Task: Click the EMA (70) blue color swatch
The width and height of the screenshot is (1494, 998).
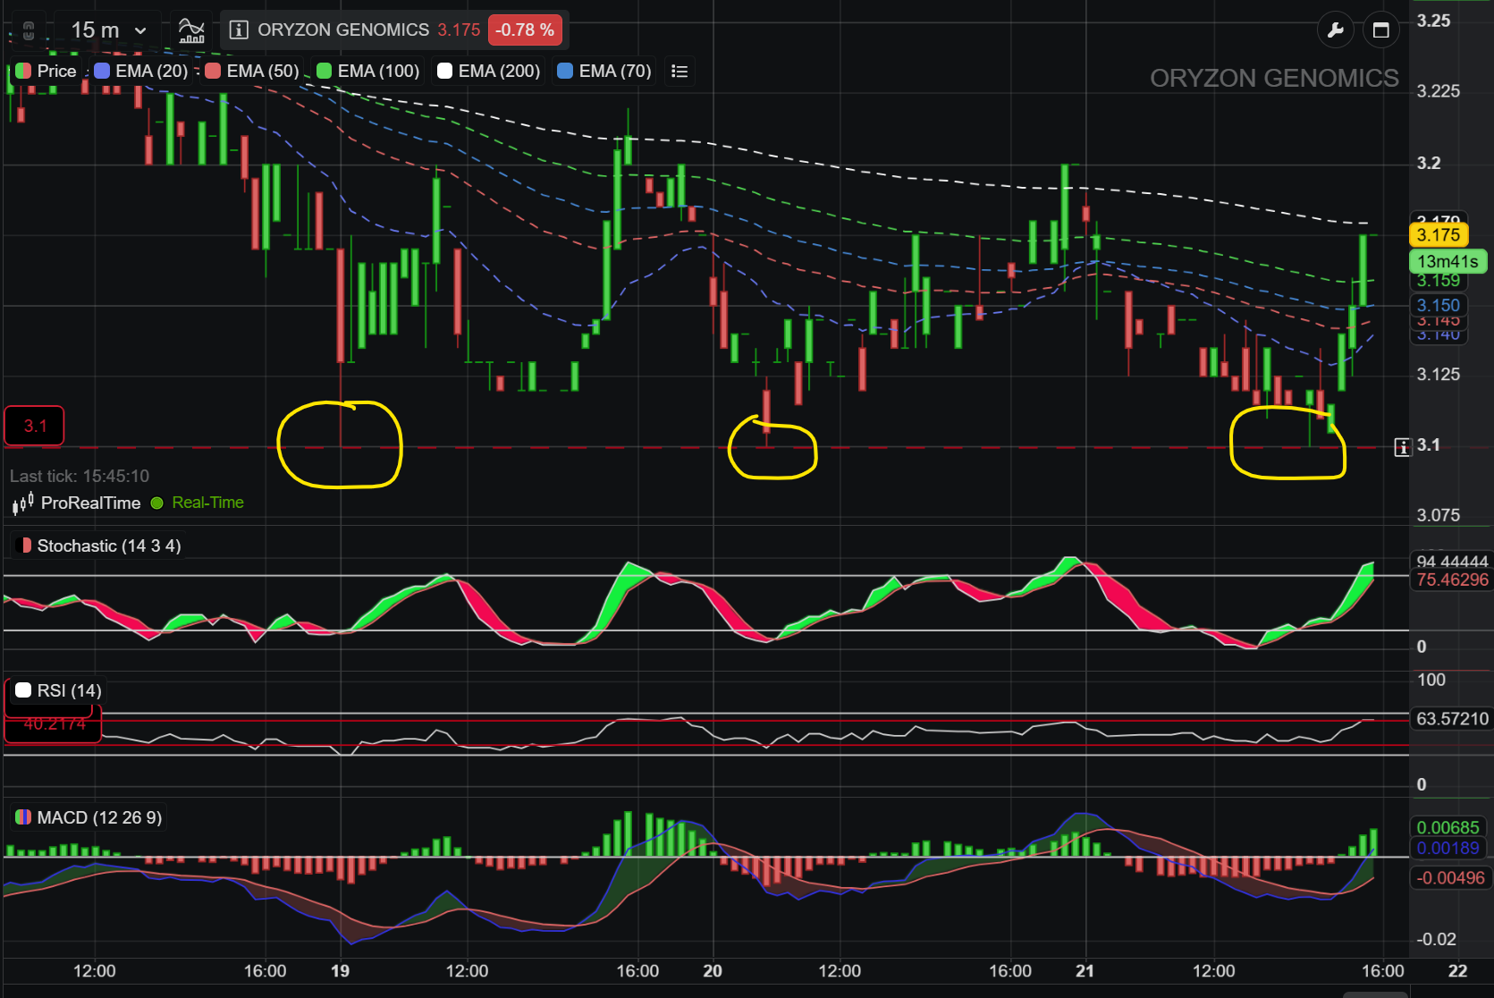Action: click(x=565, y=72)
